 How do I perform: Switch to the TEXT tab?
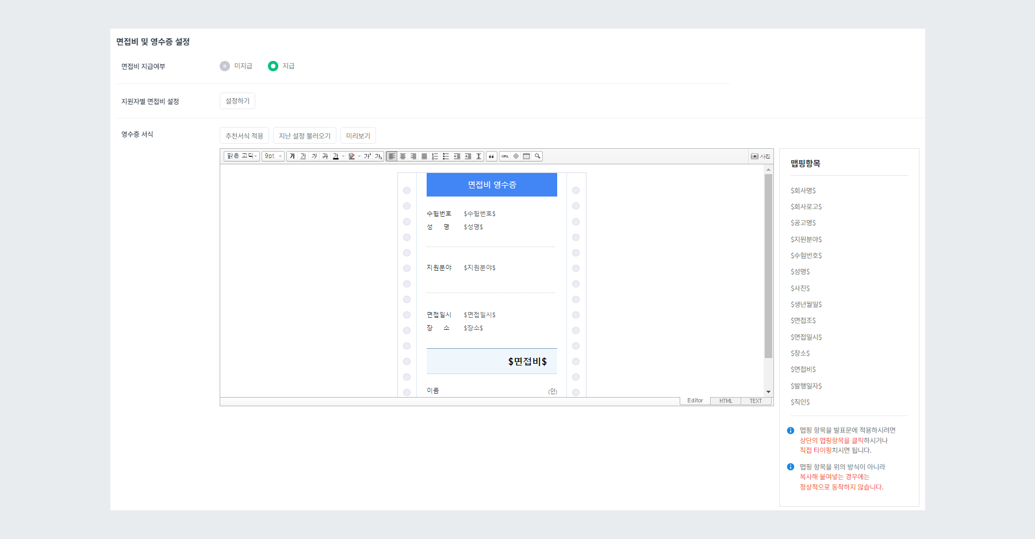756,401
